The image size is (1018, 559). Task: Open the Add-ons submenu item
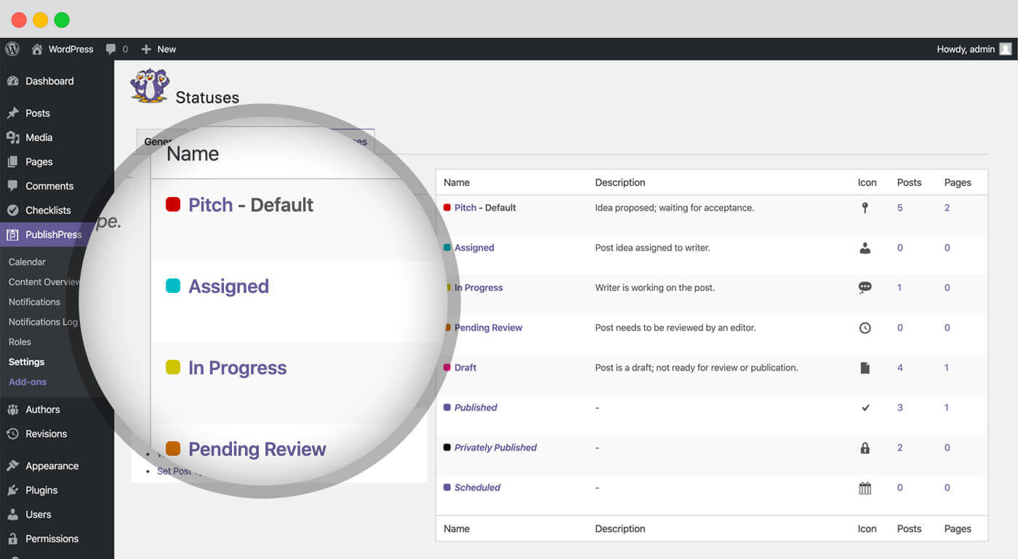[28, 382]
